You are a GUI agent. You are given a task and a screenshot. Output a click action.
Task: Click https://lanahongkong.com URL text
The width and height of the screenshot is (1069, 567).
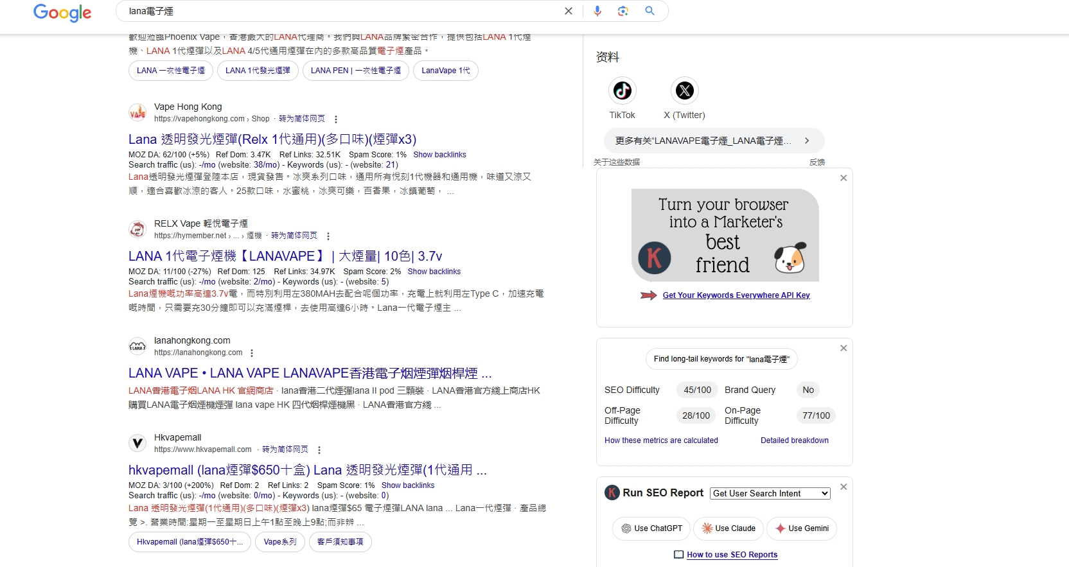coord(199,353)
